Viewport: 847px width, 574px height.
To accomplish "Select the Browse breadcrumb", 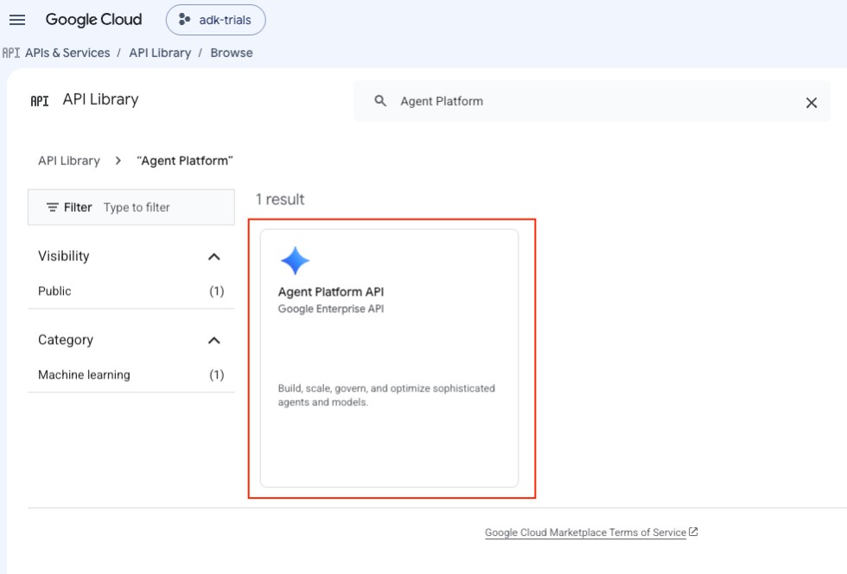I will click(232, 53).
